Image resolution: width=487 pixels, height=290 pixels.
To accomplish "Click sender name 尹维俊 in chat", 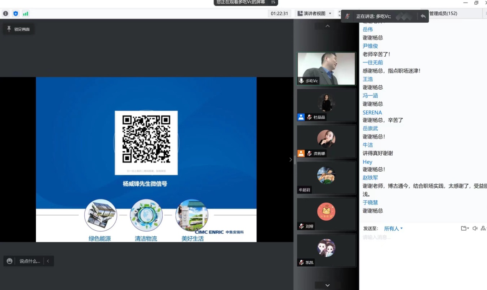I will coord(370,46).
